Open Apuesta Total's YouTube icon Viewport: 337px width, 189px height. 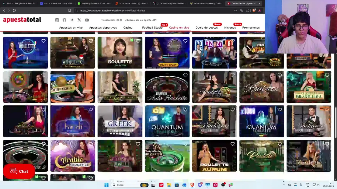[87, 20]
